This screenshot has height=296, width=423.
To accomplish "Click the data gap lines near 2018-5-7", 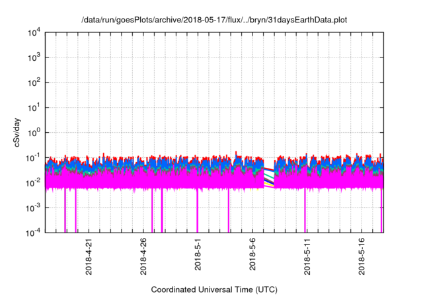I will pos(269,177).
